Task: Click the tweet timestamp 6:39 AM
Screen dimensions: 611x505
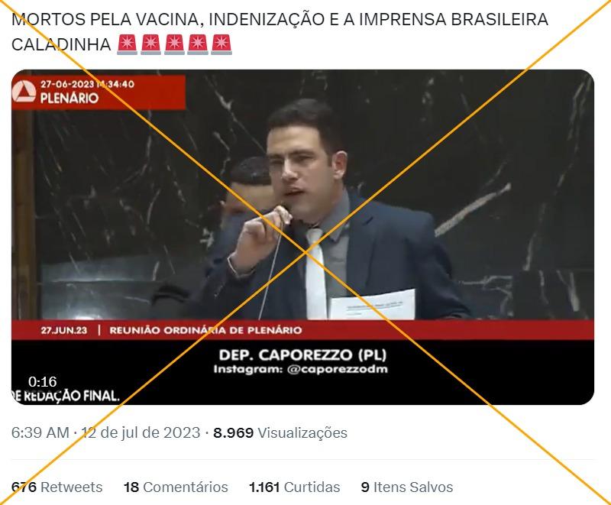Action: 40,432
